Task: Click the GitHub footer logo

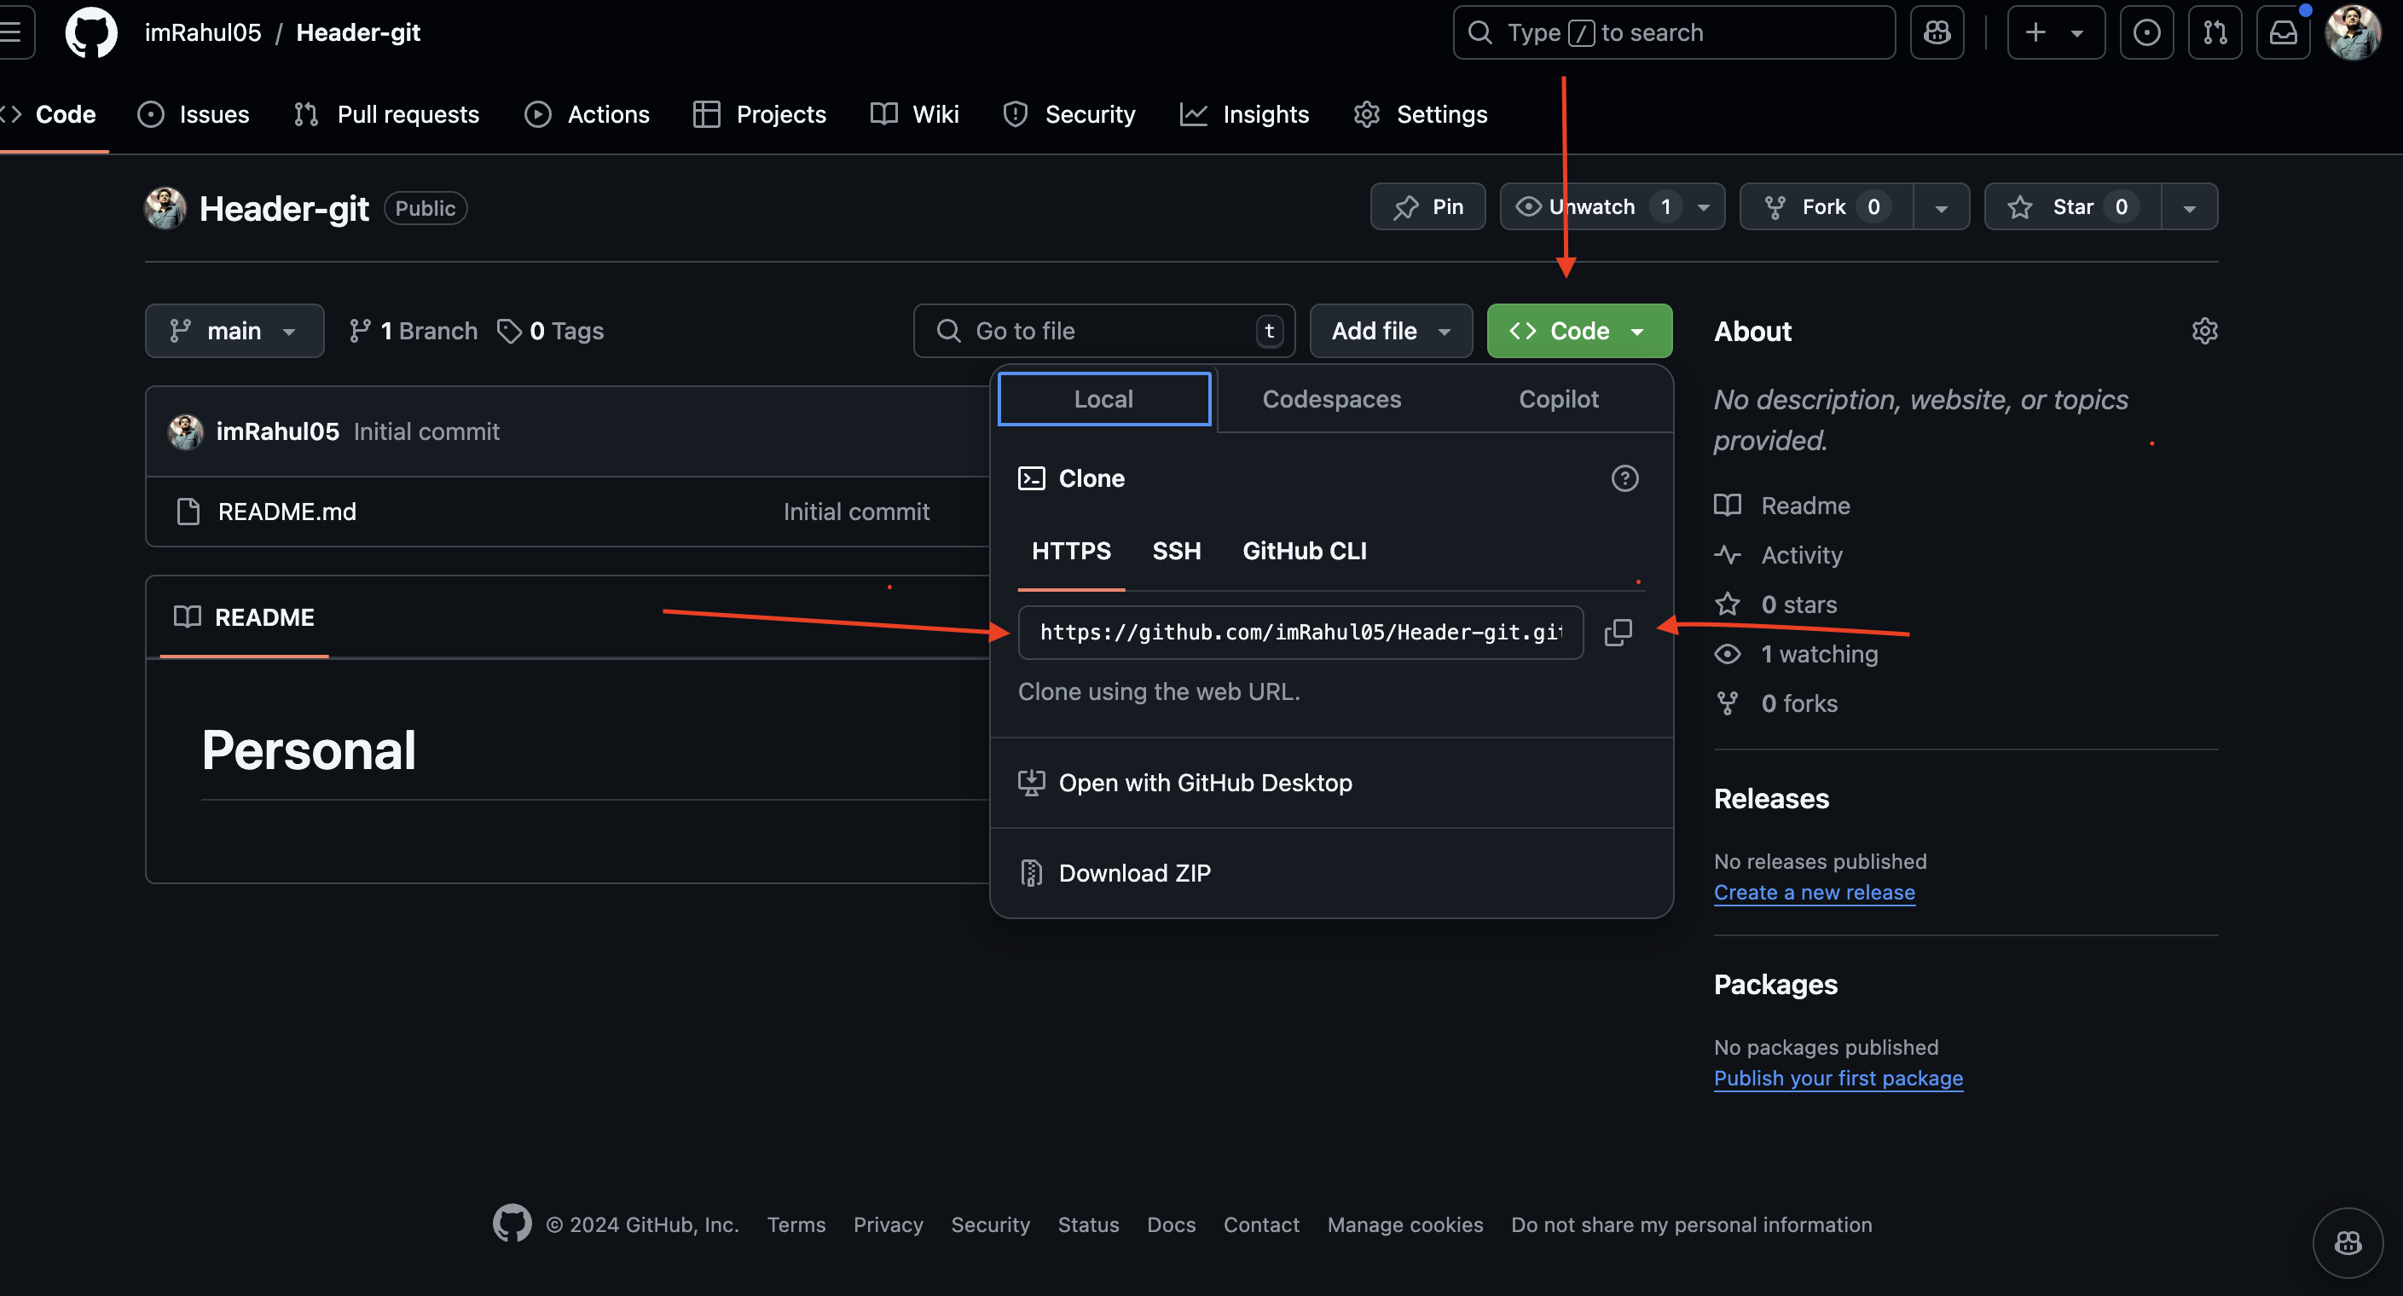Action: pyautogui.click(x=512, y=1224)
